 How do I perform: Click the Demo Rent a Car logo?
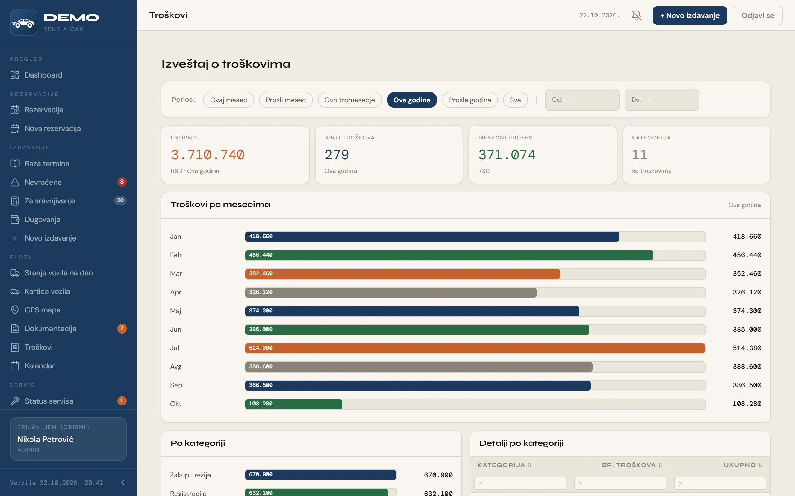click(23, 22)
